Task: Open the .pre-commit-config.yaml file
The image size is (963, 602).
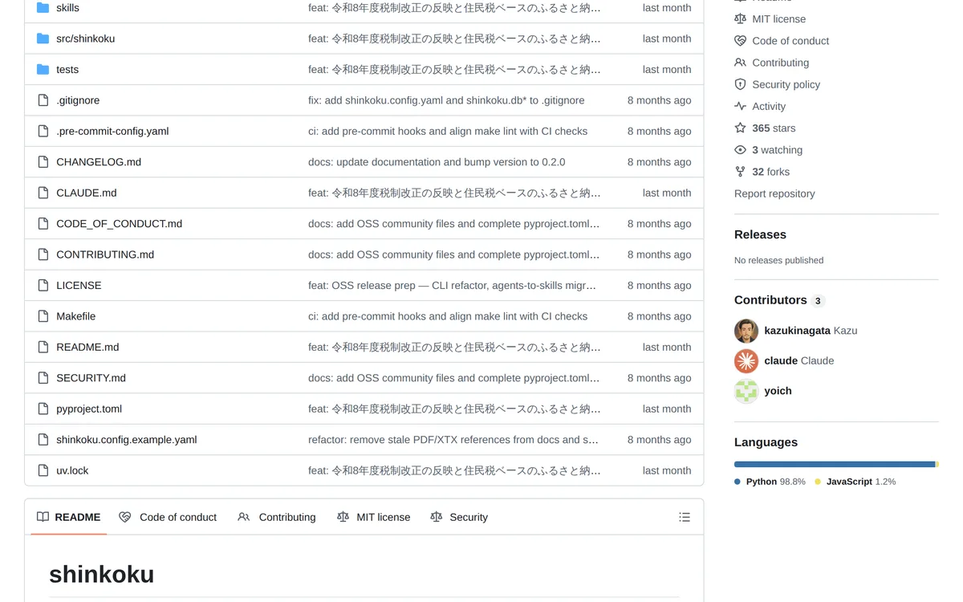Action: click(112, 131)
